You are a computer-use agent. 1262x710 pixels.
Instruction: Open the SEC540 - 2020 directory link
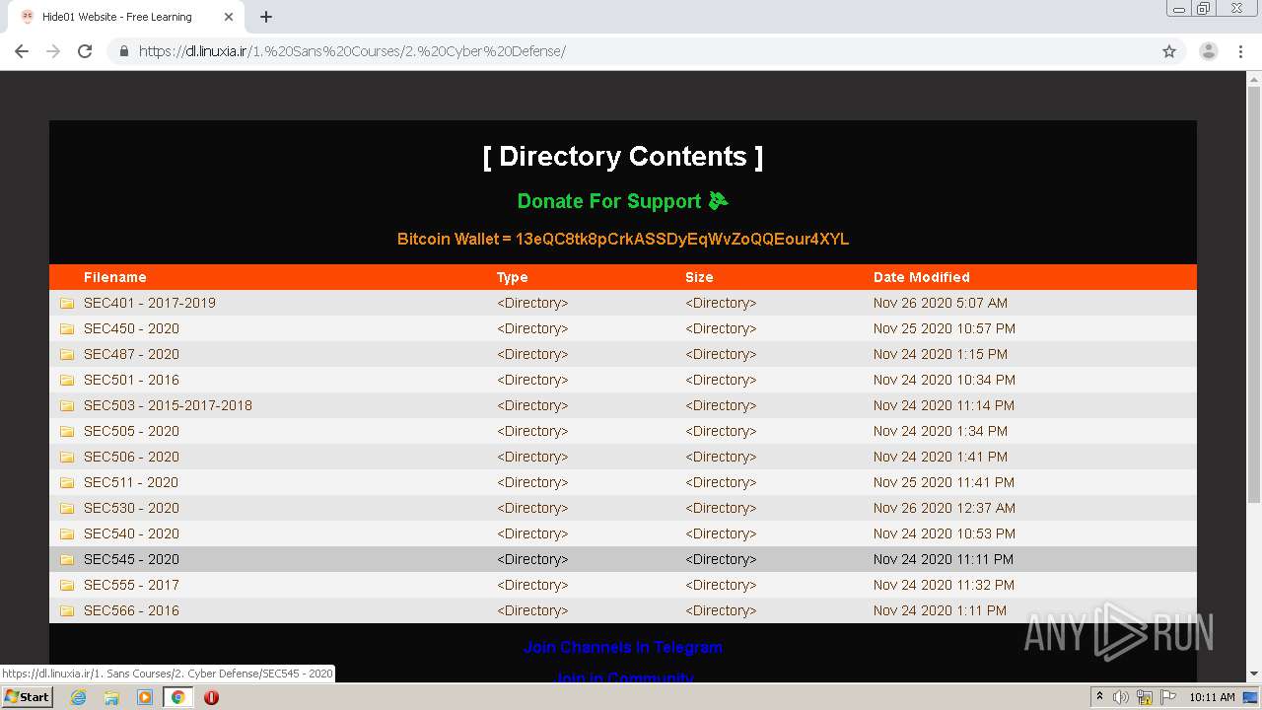coord(131,533)
